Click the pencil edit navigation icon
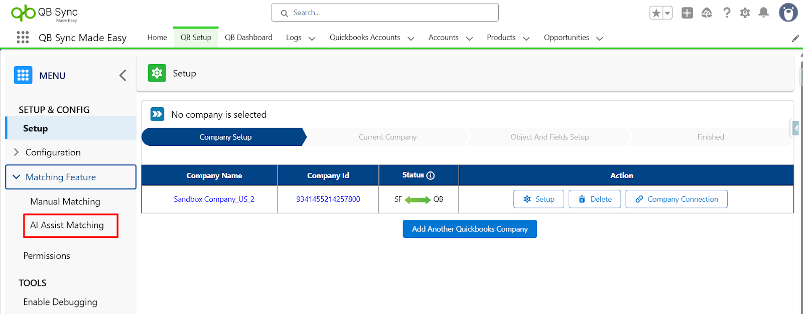Screen dimensions: 803x314 [x=795, y=38]
